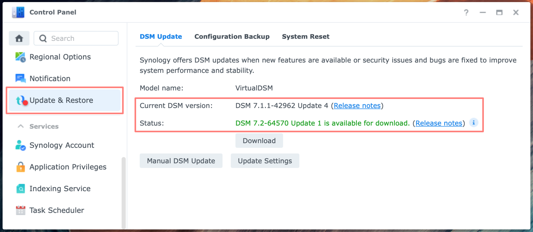
Task: Click the DSM 7.1.1-42962 Update 4 text
Action: (282, 106)
